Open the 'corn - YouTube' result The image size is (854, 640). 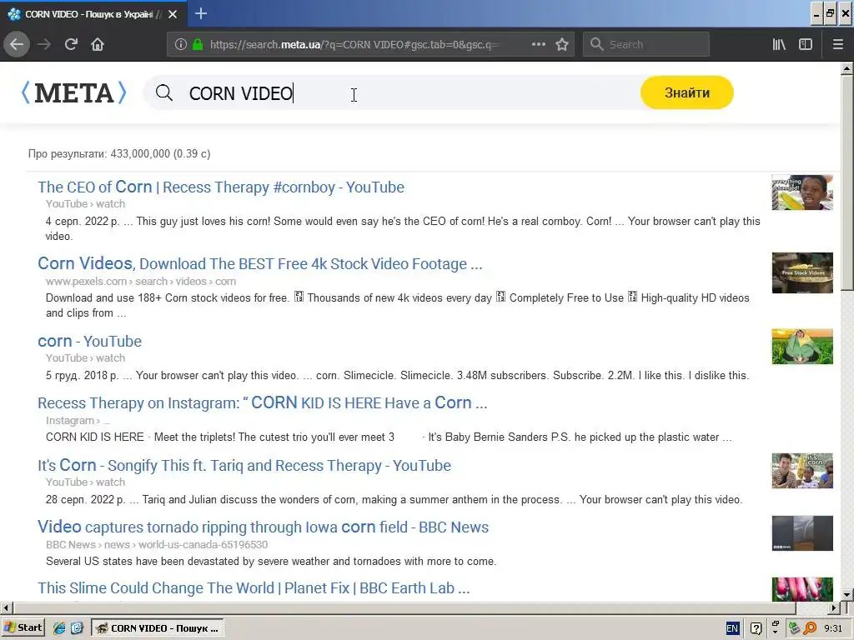pos(89,341)
